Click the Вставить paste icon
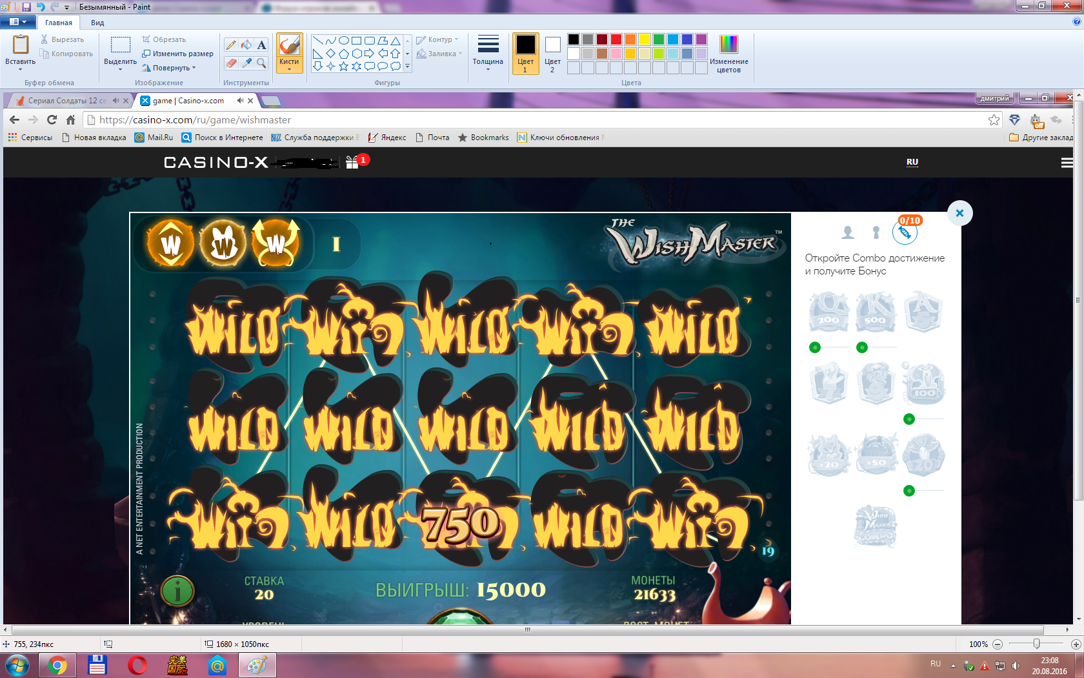This screenshot has width=1084, height=678. click(x=21, y=45)
